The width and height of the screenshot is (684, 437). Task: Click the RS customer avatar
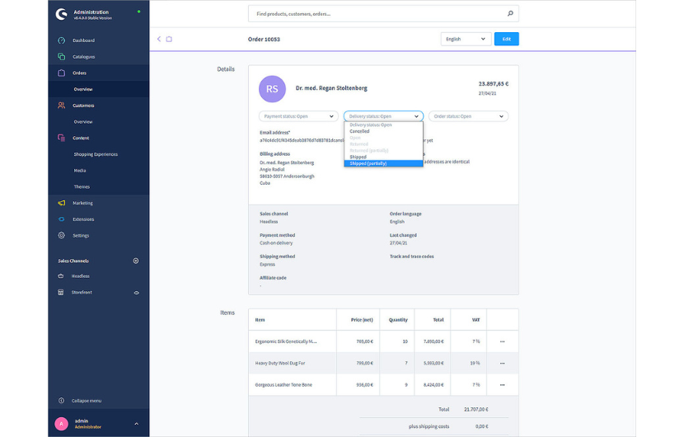272,89
